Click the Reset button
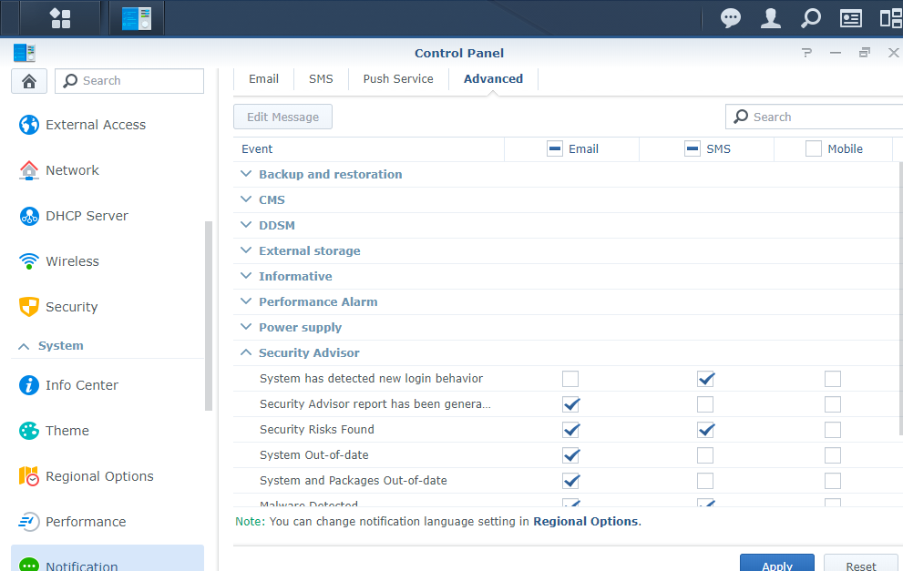Viewport: 903px width, 571px height. tap(861, 563)
